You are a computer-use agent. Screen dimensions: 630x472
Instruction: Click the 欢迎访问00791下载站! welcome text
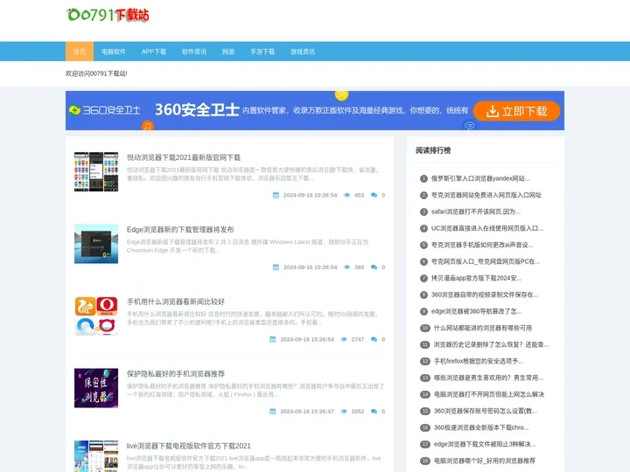pyautogui.click(x=96, y=73)
